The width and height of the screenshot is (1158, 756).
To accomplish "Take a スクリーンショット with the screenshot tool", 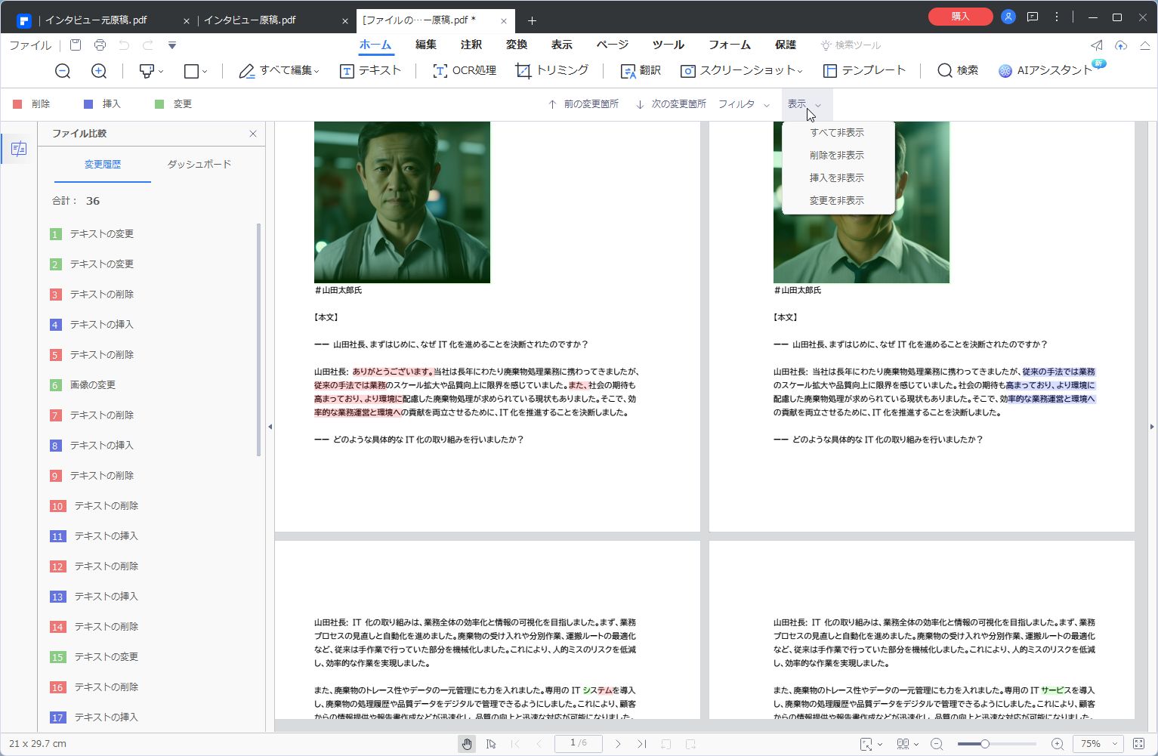I will pyautogui.click(x=739, y=70).
